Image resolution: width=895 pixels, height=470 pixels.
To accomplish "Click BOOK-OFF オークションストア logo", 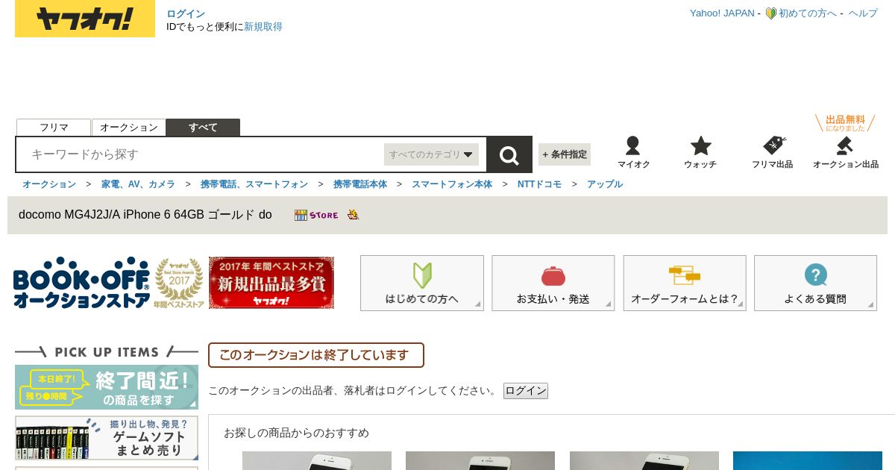I will [81, 283].
